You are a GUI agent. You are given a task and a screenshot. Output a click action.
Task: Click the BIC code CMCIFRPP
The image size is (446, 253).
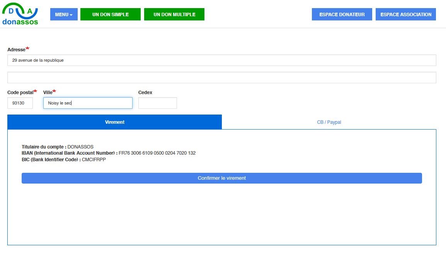tap(94, 159)
